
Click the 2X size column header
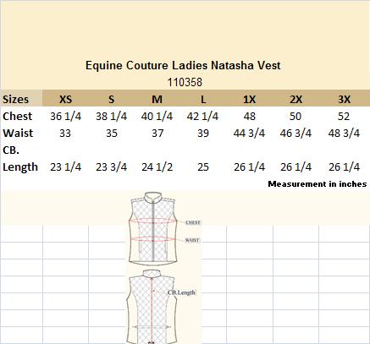[295, 99]
